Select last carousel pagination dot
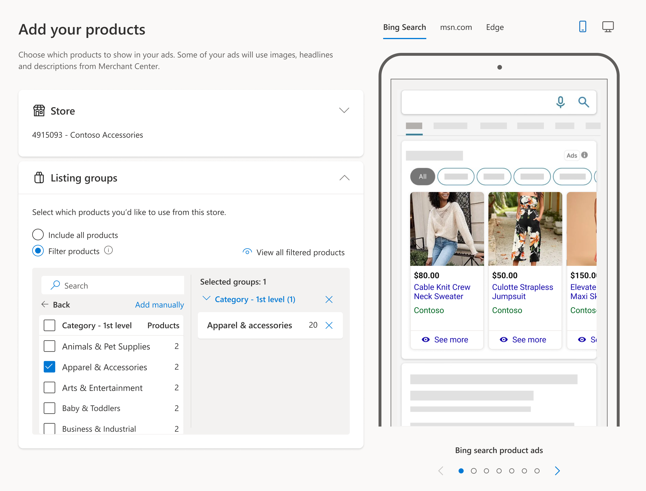The image size is (646, 491). pyautogui.click(x=537, y=471)
